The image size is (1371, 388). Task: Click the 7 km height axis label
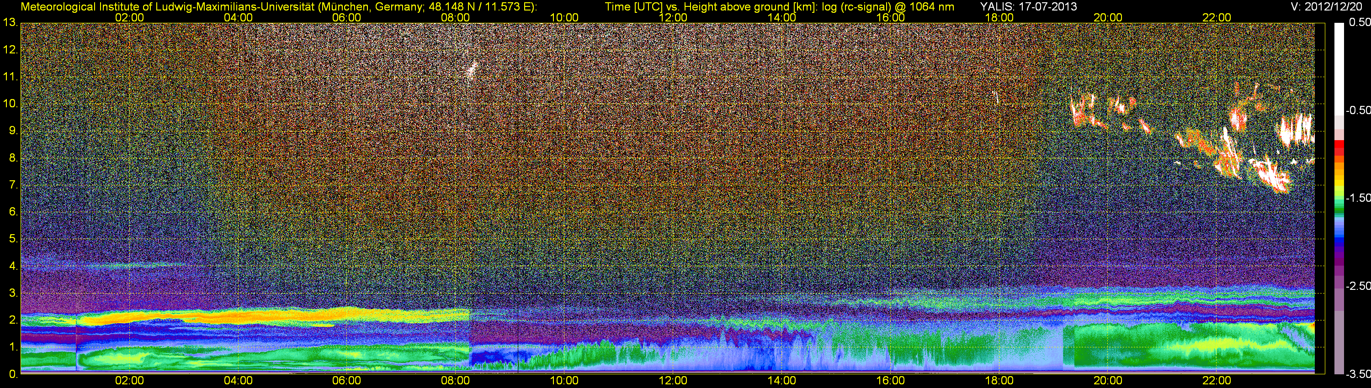pyautogui.click(x=13, y=185)
